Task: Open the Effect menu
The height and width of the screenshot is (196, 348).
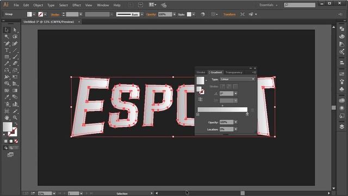Action: [77, 5]
